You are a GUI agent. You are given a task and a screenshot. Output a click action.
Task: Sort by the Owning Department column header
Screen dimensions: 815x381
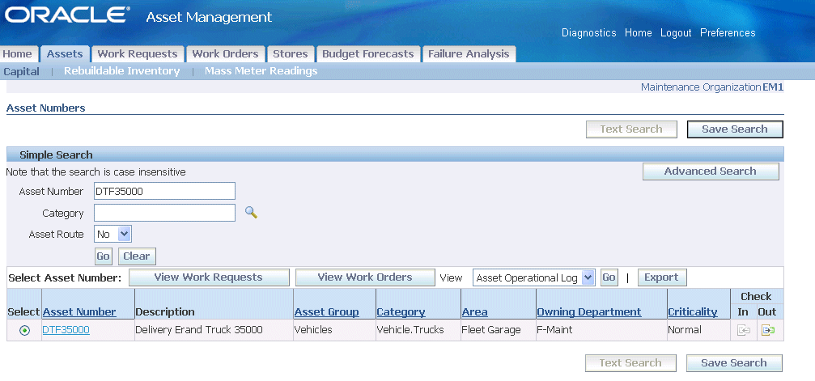tap(589, 312)
